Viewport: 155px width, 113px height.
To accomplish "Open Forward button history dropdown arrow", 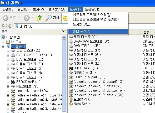I will pos(33,18).
